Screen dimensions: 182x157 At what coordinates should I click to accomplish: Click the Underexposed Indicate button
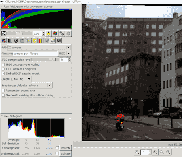tap(66, 153)
